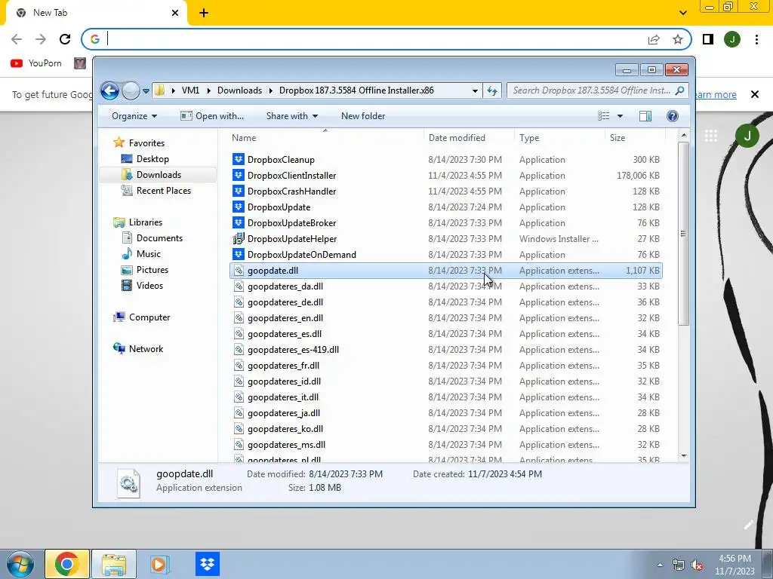Click the scrollbar down arrow in file list
Image resolution: width=773 pixels, height=579 pixels.
coord(684,456)
